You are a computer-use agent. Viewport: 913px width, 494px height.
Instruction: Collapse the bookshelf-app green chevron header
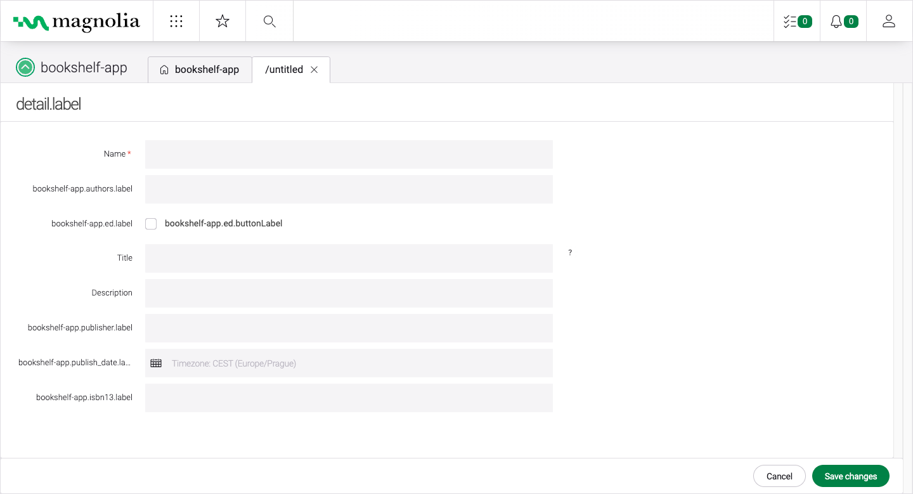tap(25, 67)
